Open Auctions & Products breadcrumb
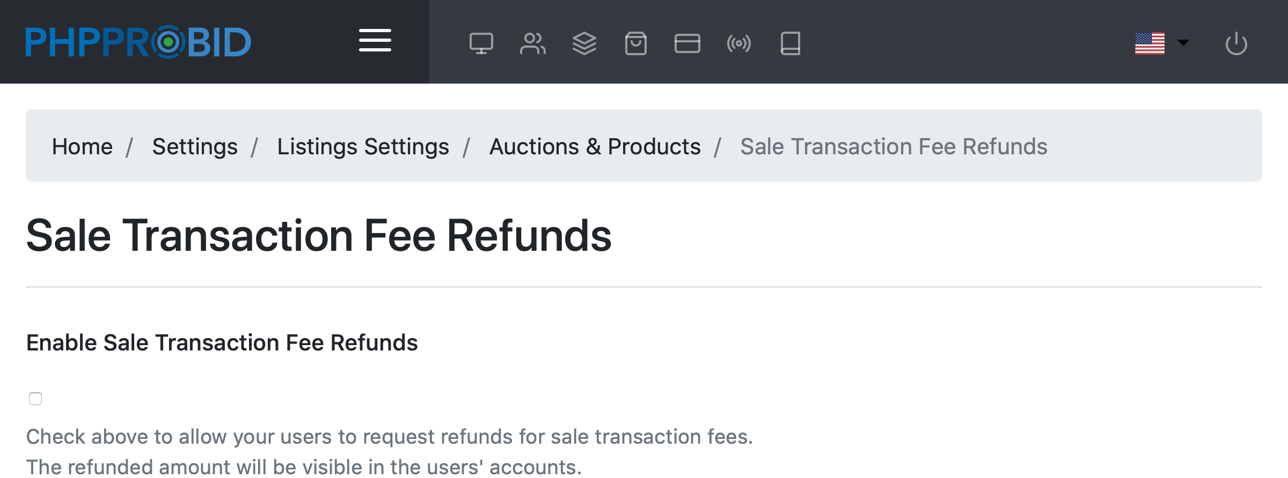Viewport: 1288px width, 478px height. pos(595,146)
